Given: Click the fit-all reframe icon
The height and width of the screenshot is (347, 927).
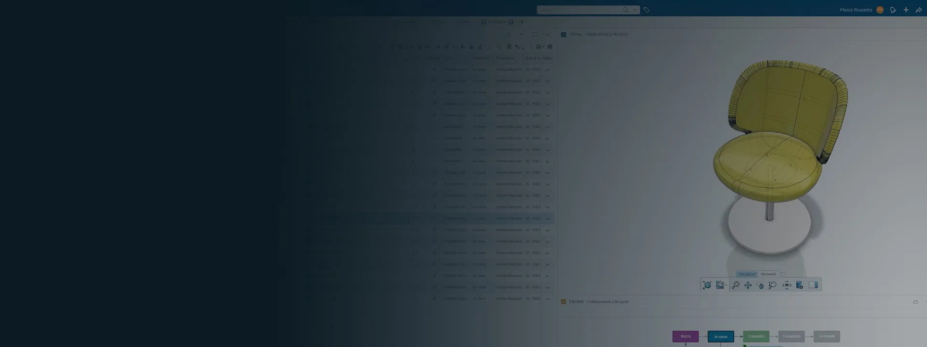Looking at the screenshot, I should (707, 285).
